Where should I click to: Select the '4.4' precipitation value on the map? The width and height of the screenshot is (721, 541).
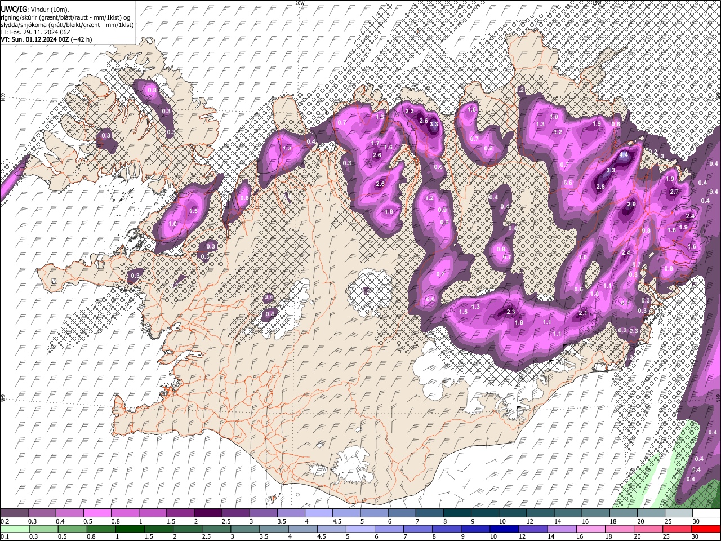624,155
